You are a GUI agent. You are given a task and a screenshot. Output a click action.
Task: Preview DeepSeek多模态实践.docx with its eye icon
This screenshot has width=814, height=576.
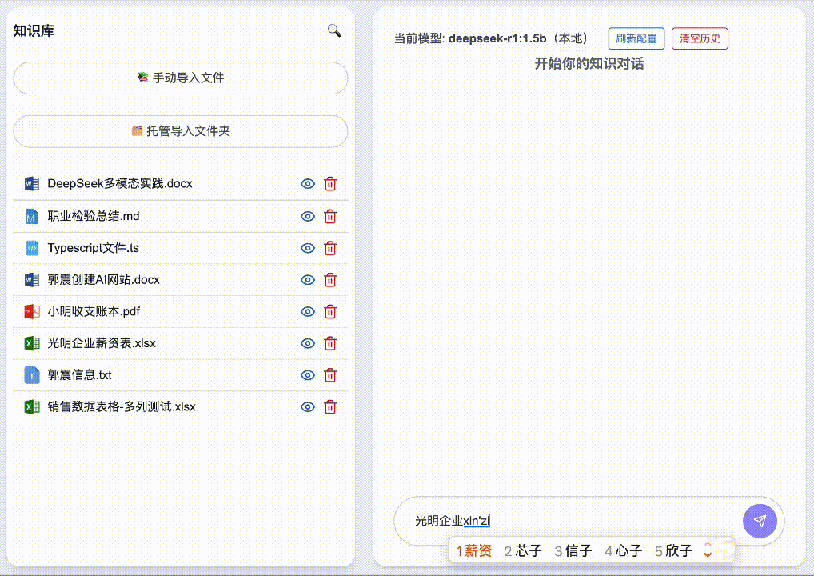[307, 183]
